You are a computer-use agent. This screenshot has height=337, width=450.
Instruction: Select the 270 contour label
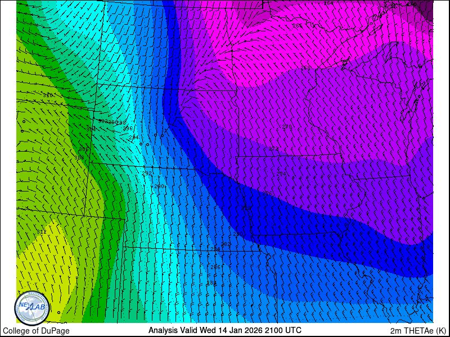point(287,127)
